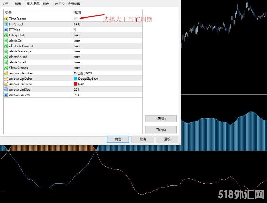Switch to the 水平位 tab

59,4
